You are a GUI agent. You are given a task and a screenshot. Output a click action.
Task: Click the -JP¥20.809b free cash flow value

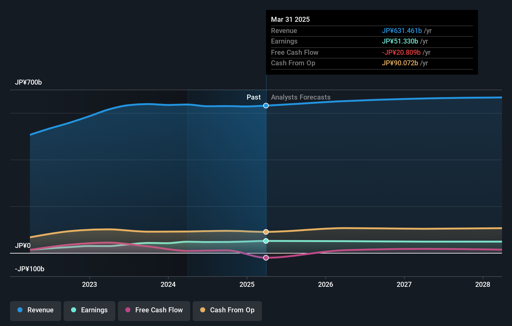[401, 52]
